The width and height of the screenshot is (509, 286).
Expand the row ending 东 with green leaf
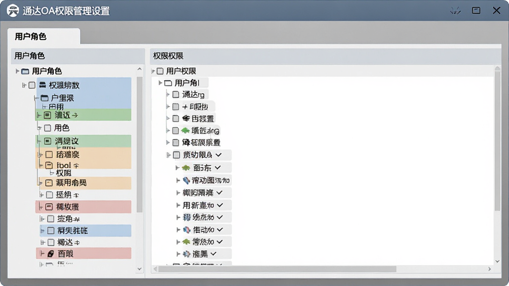click(177, 168)
